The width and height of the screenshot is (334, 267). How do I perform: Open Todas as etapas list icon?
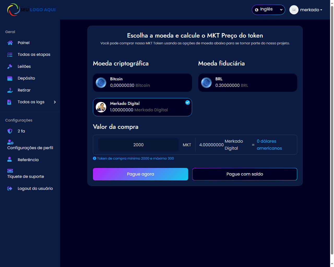pos(10,55)
